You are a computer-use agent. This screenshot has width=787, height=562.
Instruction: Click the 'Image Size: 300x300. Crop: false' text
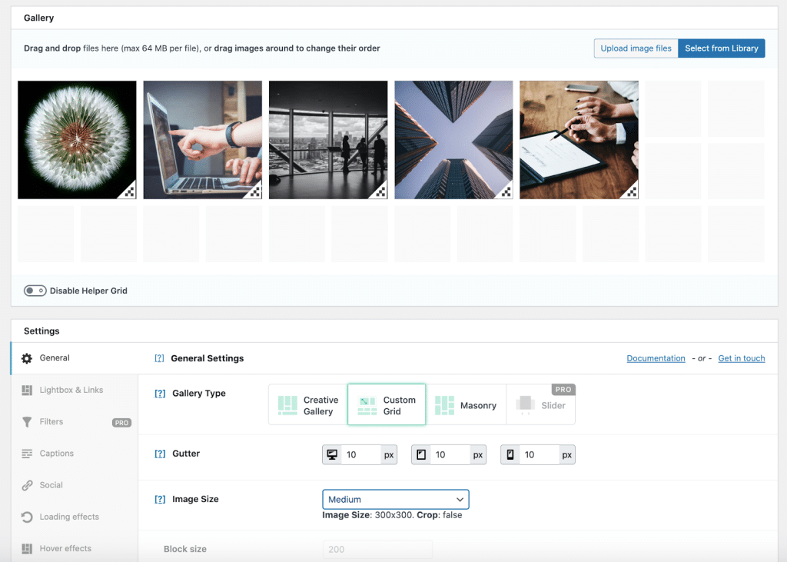392,515
